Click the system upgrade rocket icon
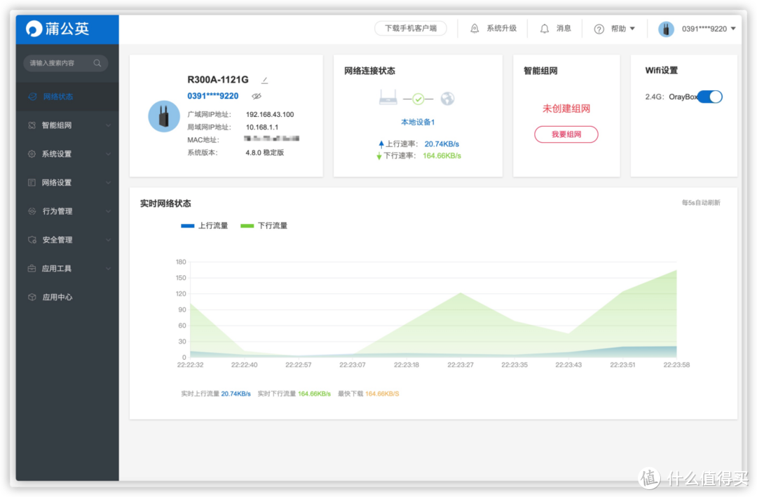This screenshot has width=757, height=497. (x=475, y=29)
